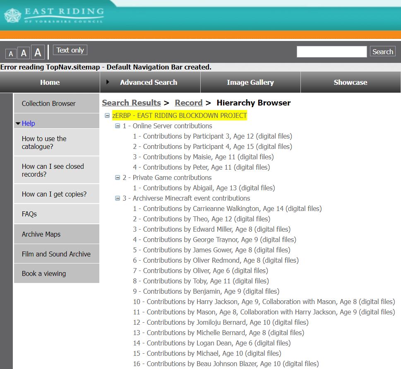Screen dimensions: 401x369
Task: Collapse the Help section arrow
Action: [x=18, y=124]
